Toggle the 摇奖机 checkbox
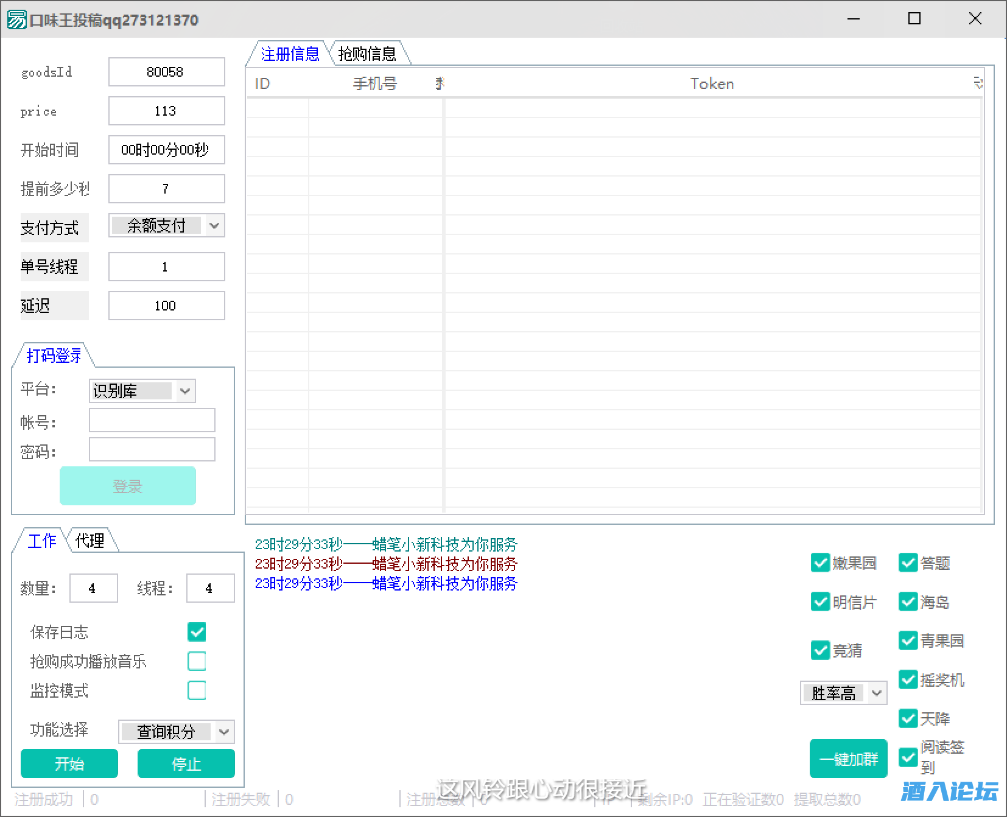Viewport: 1007px width, 817px height. [x=908, y=679]
